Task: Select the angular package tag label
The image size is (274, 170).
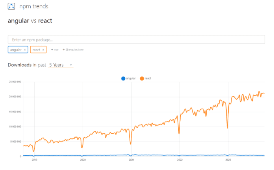Action: pyautogui.click(x=16, y=50)
